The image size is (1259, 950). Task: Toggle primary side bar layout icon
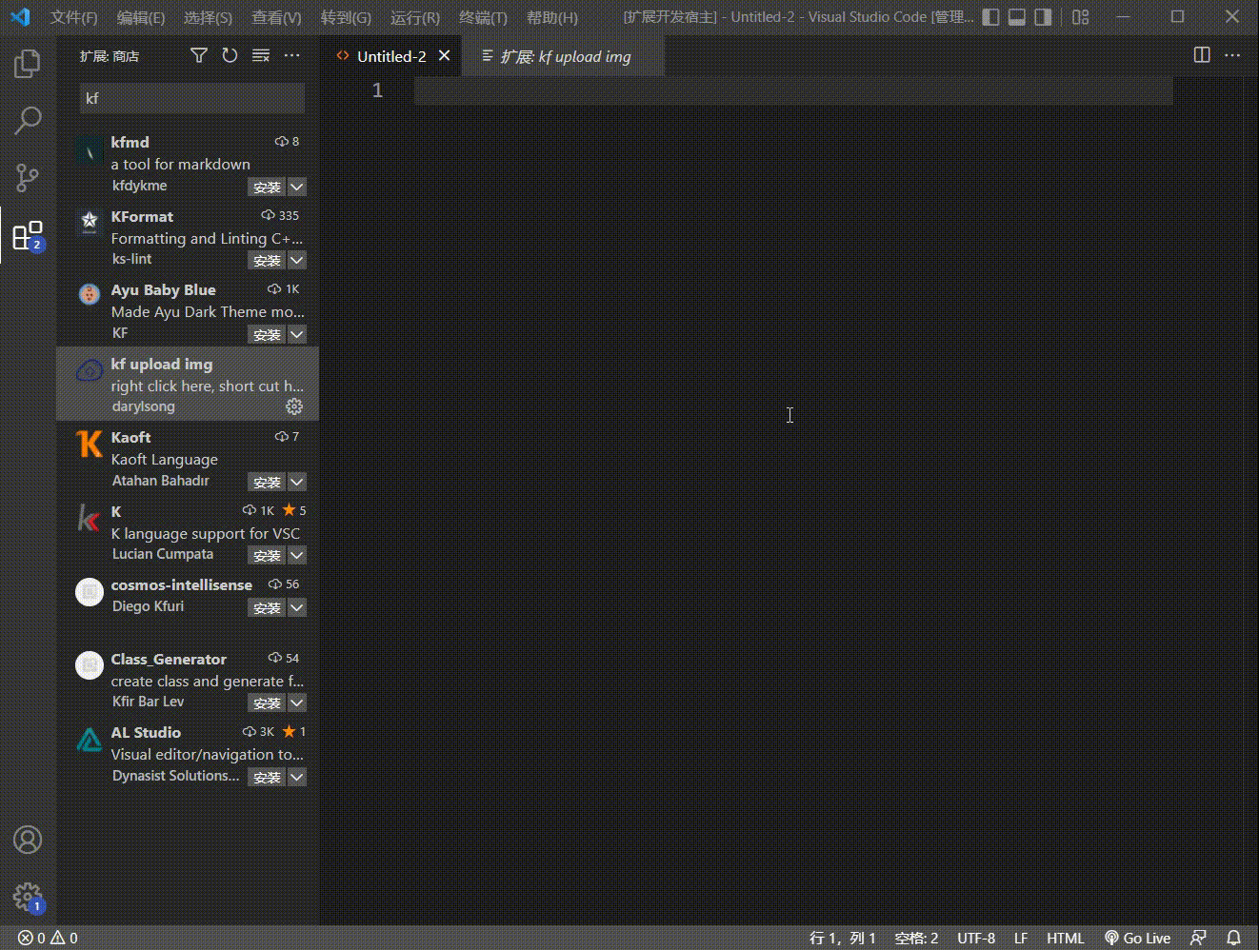pyautogui.click(x=990, y=17)
